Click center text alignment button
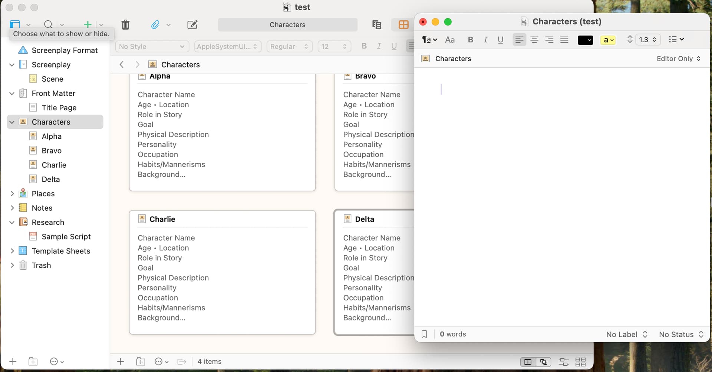Viewport: 712px width, 372px height. (x=534, y=40)
